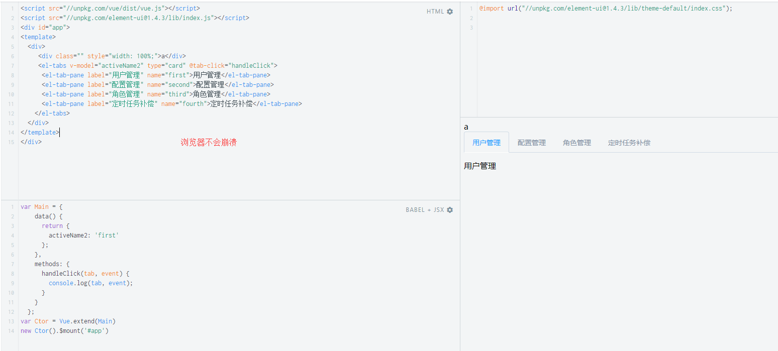Click the BABEL + JSX label
Viewport: 778px width, 351px height.
pyautogui.click(x=425, y=210)
